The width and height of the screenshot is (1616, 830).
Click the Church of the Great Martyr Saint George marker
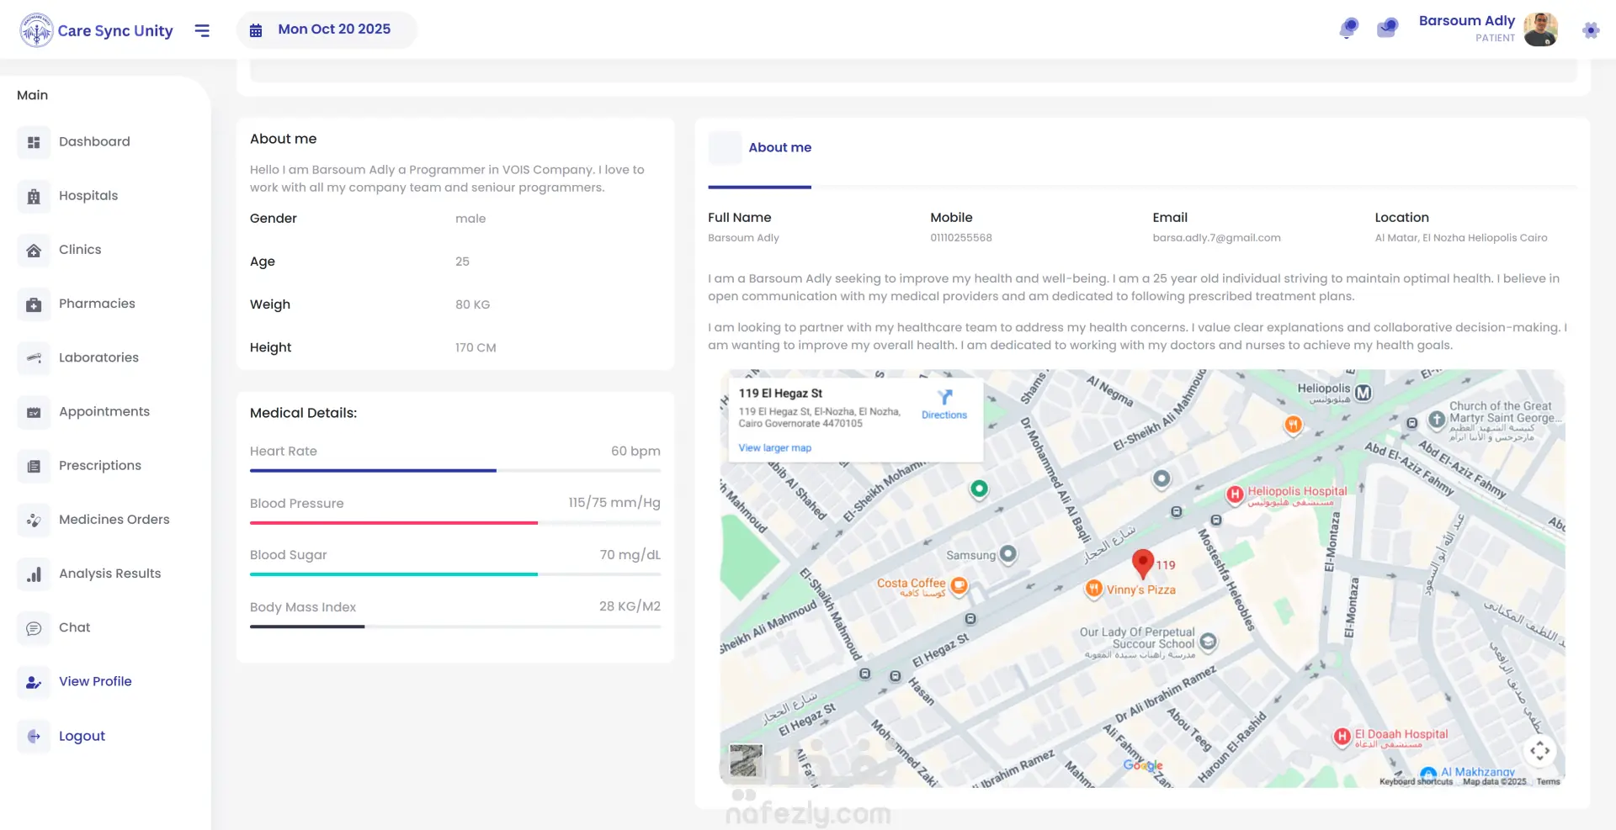pos(1437,419)
